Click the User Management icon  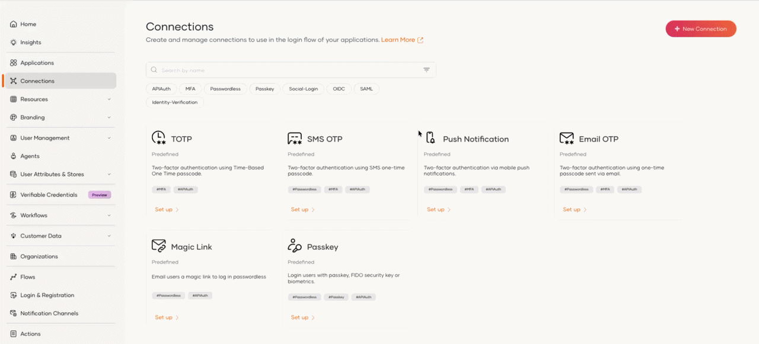14,138
